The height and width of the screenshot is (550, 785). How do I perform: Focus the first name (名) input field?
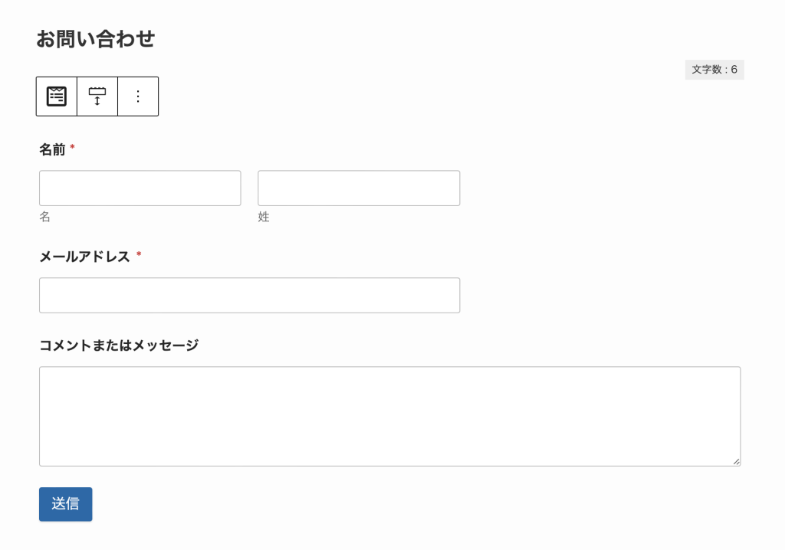click(x=140, y=188)
